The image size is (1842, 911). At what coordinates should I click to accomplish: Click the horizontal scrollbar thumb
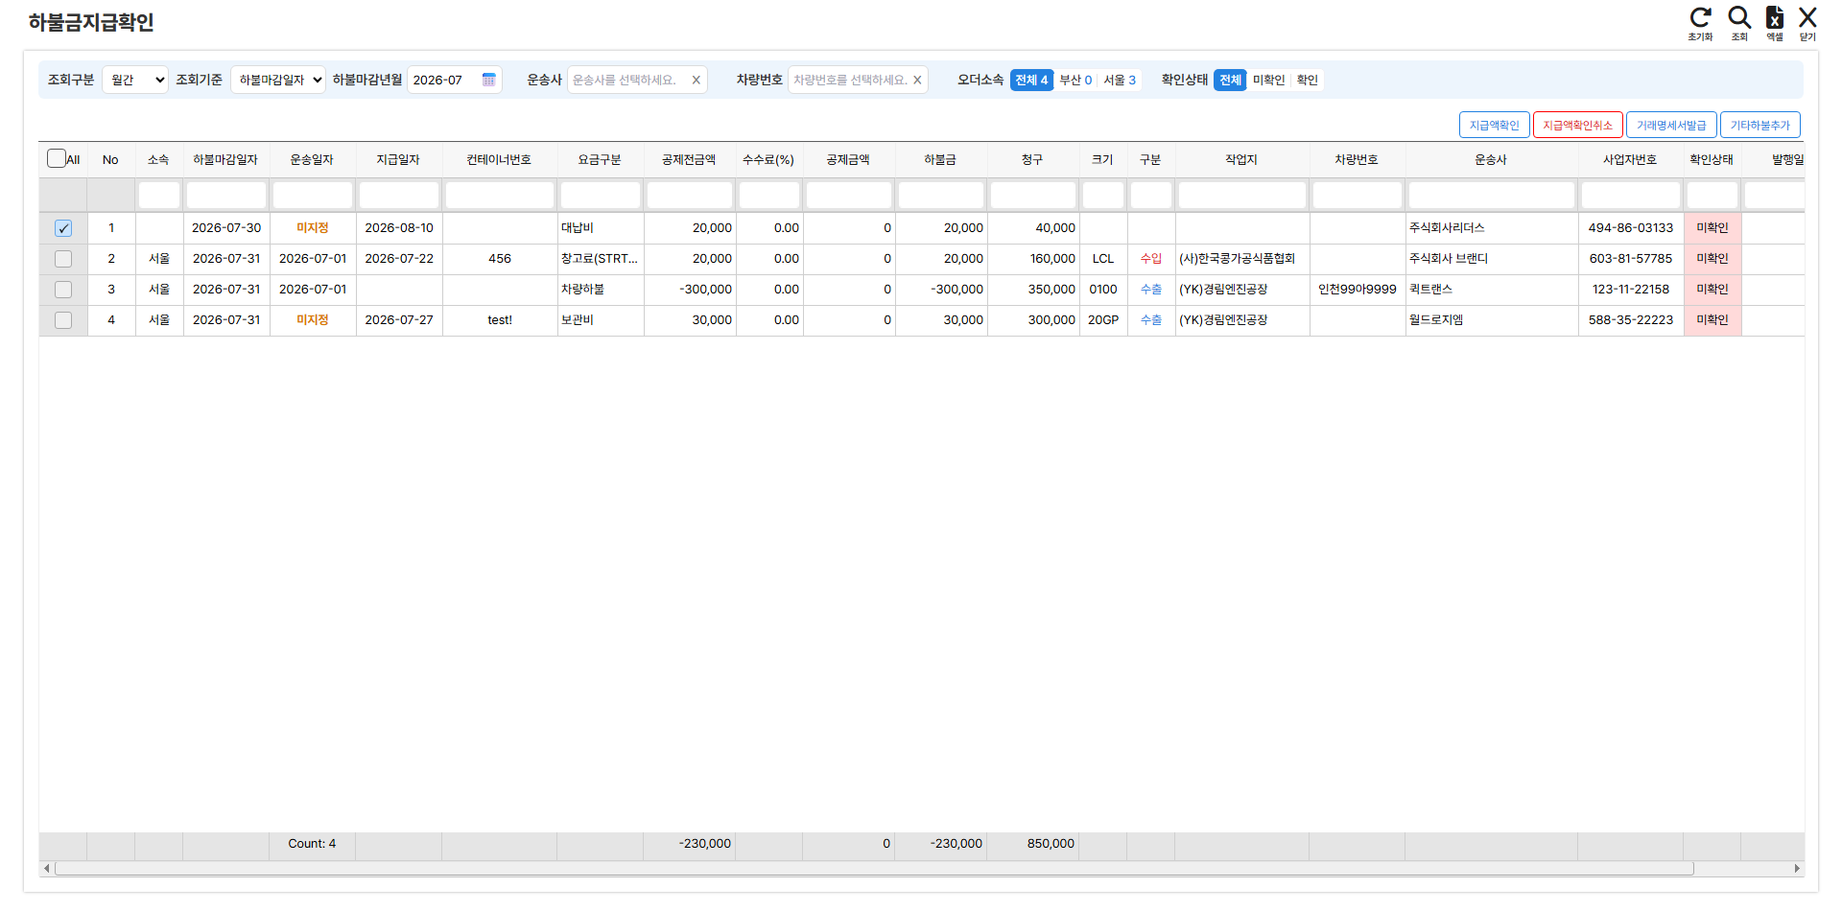click(x=874, y=869)
